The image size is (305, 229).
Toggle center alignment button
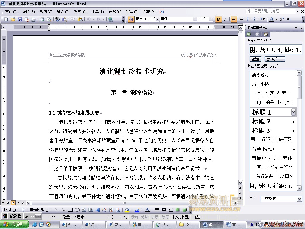click(x=234, y=19)
